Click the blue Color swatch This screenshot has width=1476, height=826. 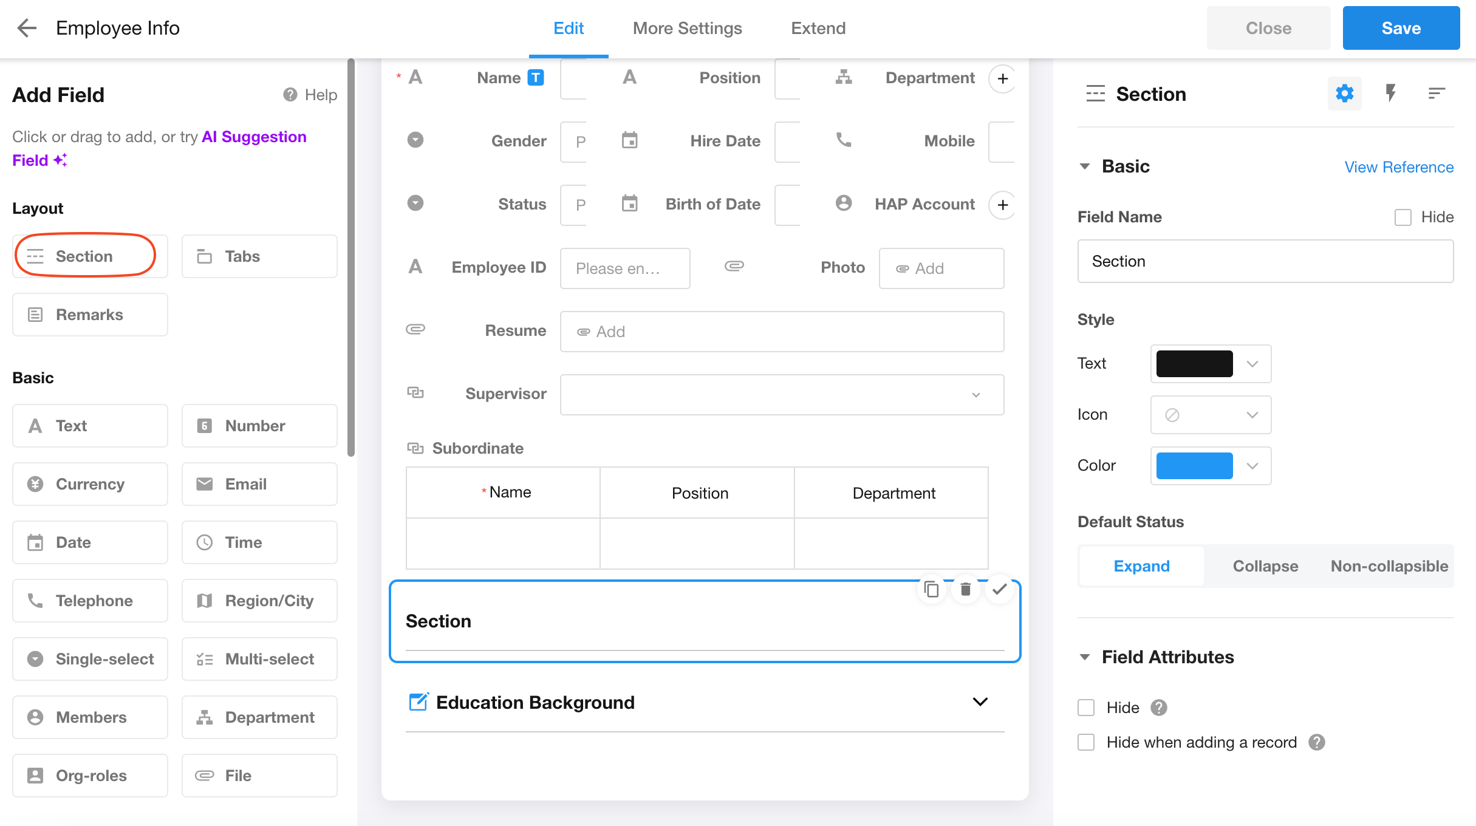1194,466
